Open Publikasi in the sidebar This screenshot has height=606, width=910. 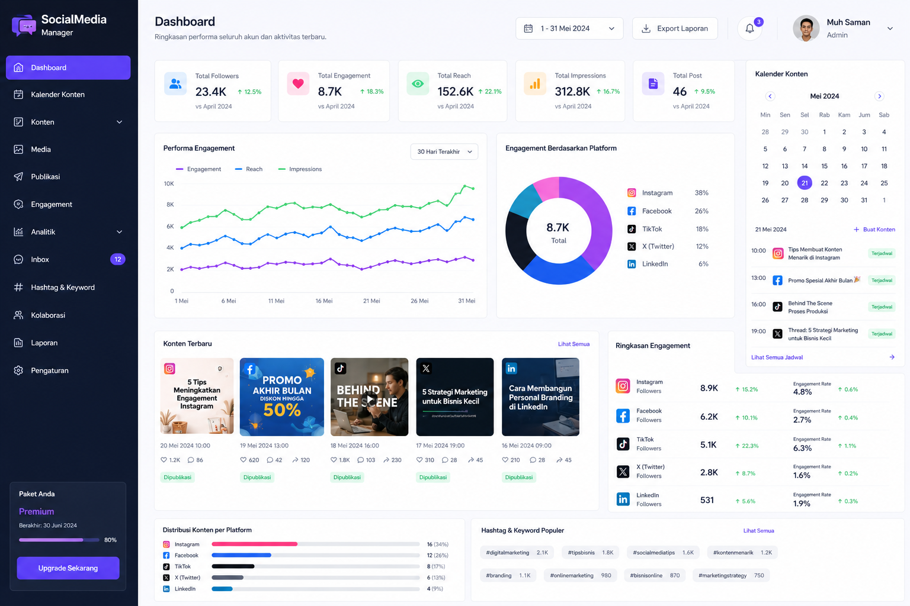pyautogui.click(x=68, y=177)
